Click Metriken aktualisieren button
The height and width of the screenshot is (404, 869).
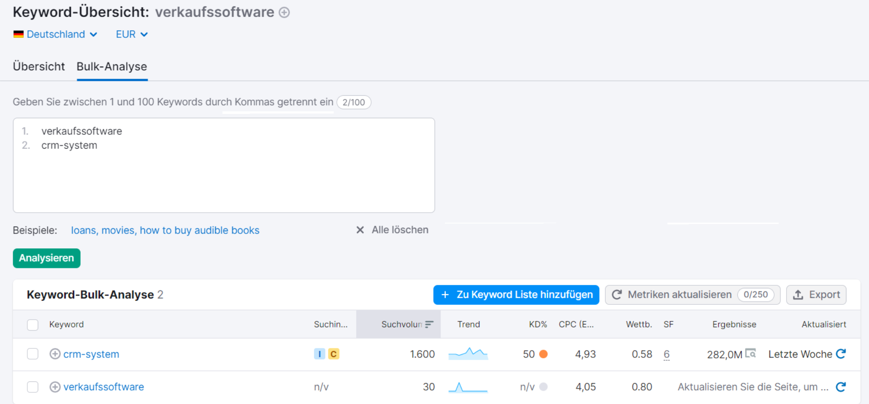693,295
